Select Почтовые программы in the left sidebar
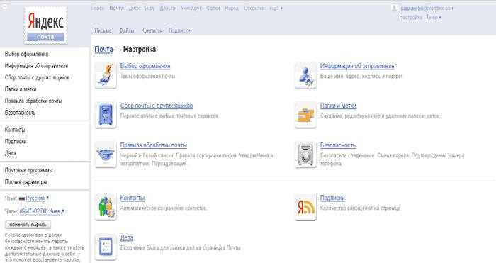The width and height of the screenshot is (496, 263). pos(28,170)
